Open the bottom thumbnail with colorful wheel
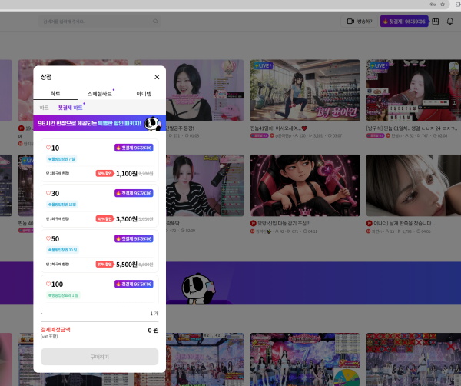Image resolution: width=461 pixels, height=386 pixels. click(305, 359)
